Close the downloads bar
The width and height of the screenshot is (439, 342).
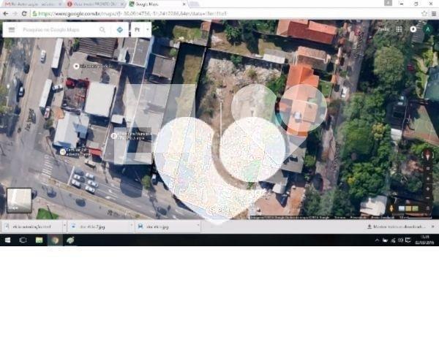click(x=433, y=227)
